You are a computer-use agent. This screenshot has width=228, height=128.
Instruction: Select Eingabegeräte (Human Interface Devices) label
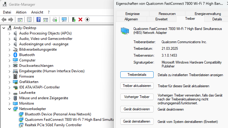(52, 71)
